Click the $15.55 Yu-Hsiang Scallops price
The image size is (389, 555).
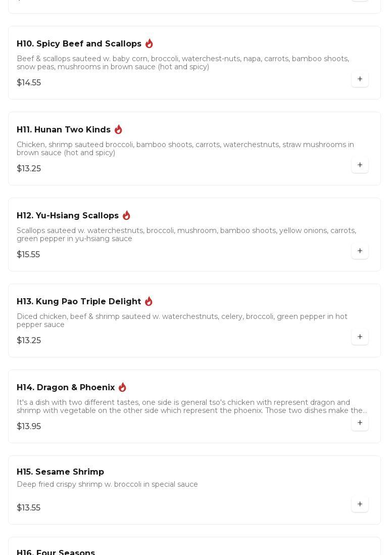28,255
